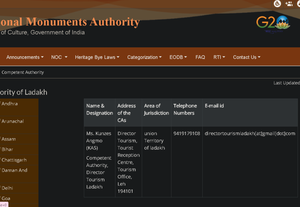The image size is (300, 207).
Task: Click the Competent Authority breadcrumb
Action: point(22,72)
